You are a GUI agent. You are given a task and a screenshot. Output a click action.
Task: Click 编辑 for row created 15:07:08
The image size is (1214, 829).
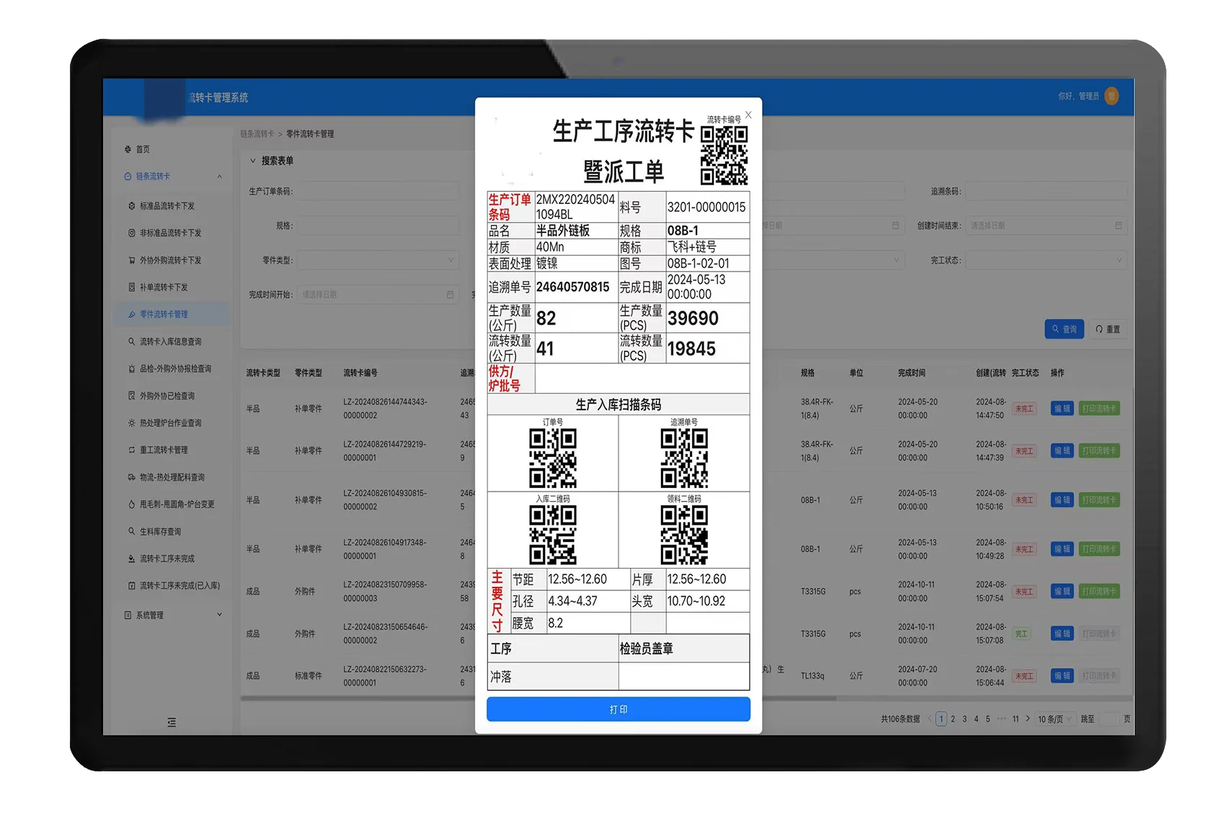(x=1062, y=634)
